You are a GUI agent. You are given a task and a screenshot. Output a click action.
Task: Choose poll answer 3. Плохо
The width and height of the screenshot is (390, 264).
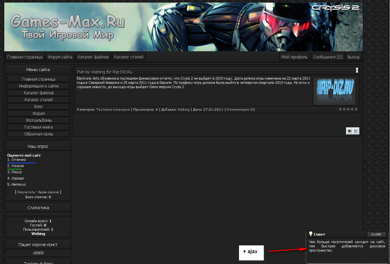pos(14,172)
